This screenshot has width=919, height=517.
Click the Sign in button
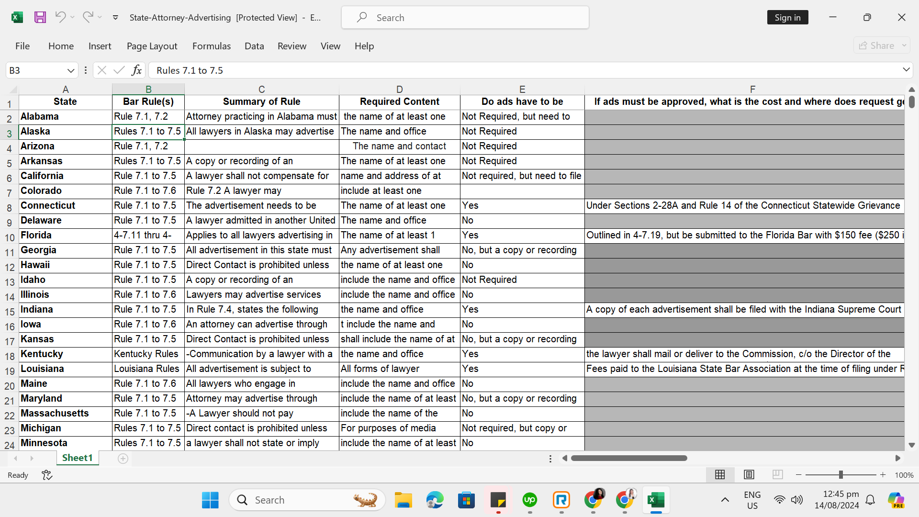pyautogui.click(x=787, y=18)
